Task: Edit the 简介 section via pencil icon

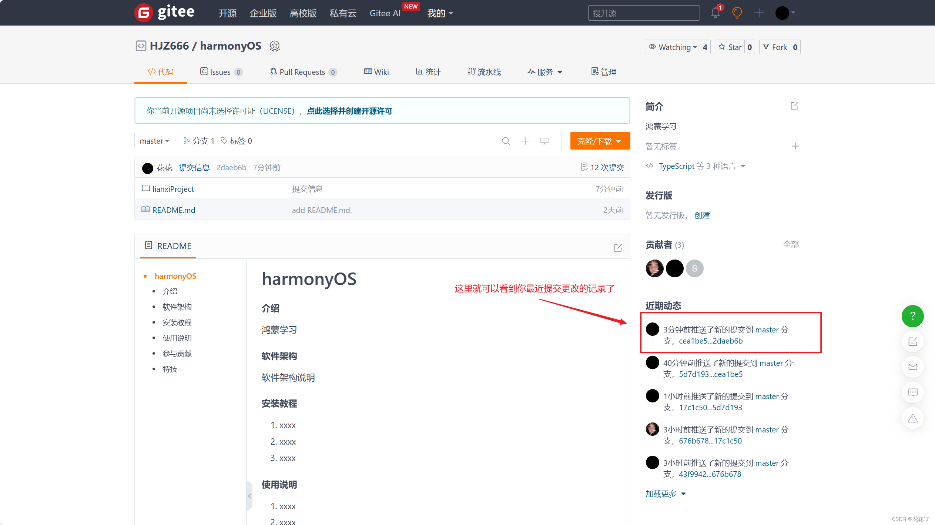Action: point(794,106)
